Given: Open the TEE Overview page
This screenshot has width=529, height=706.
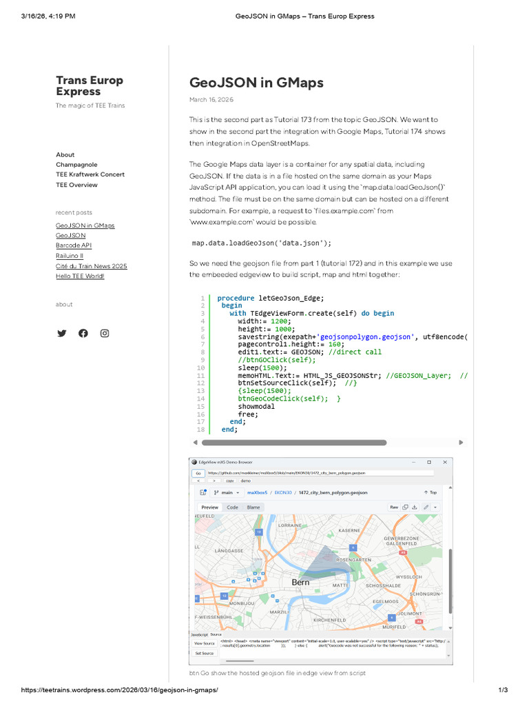Looking at the screenshot, I should (x=76, y=185).
